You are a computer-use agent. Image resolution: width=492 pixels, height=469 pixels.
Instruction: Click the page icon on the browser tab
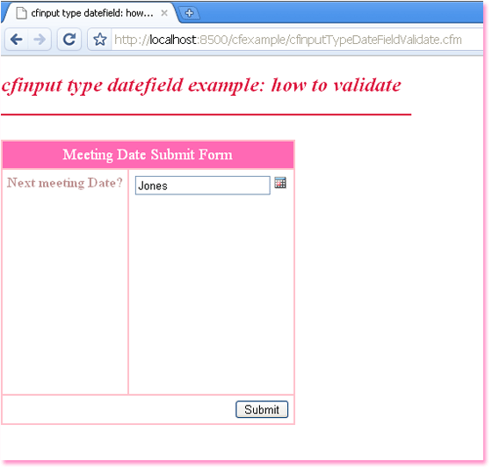click(21, 13)
